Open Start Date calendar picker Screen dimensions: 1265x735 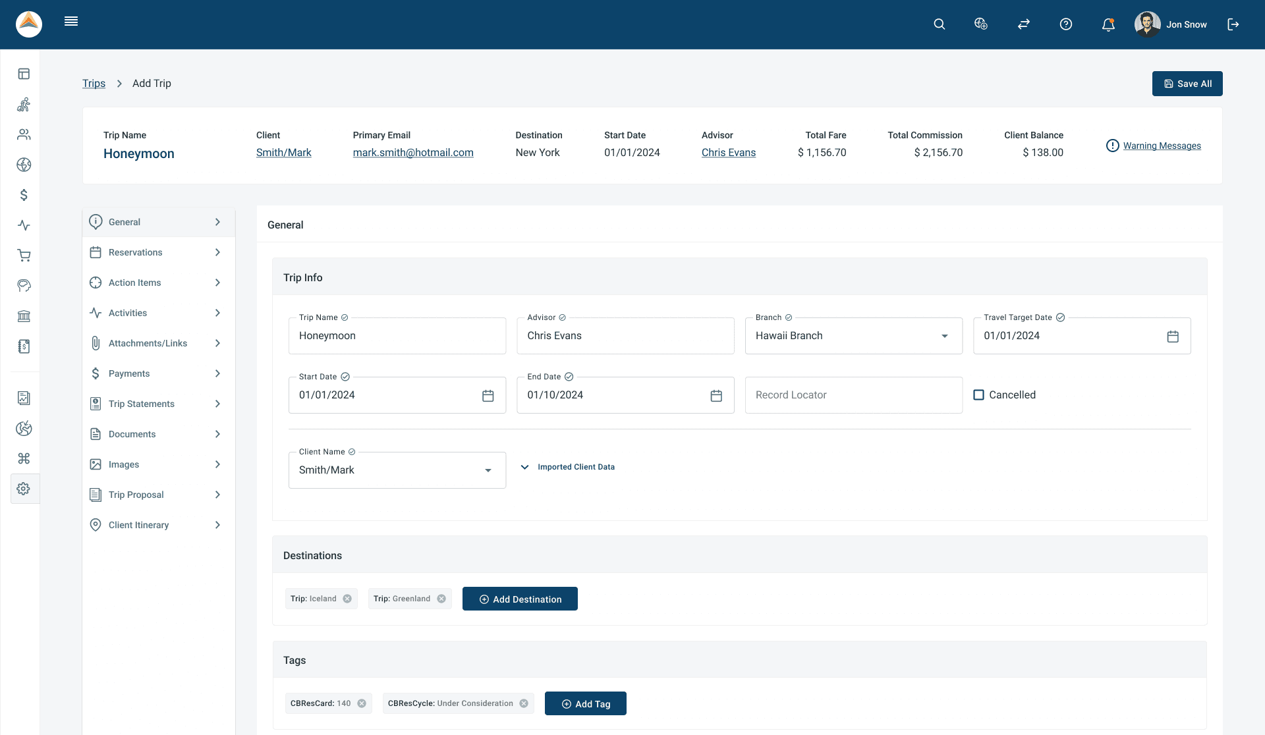pos(488,396)
